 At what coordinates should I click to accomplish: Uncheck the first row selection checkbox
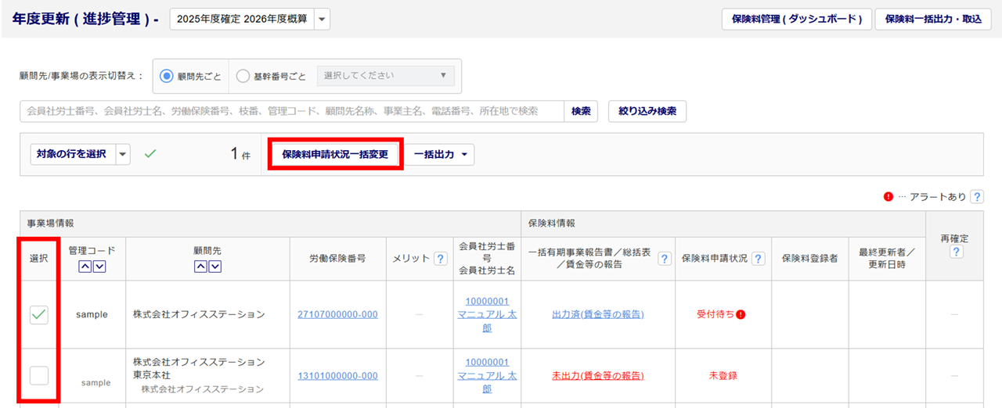[38, 314]
